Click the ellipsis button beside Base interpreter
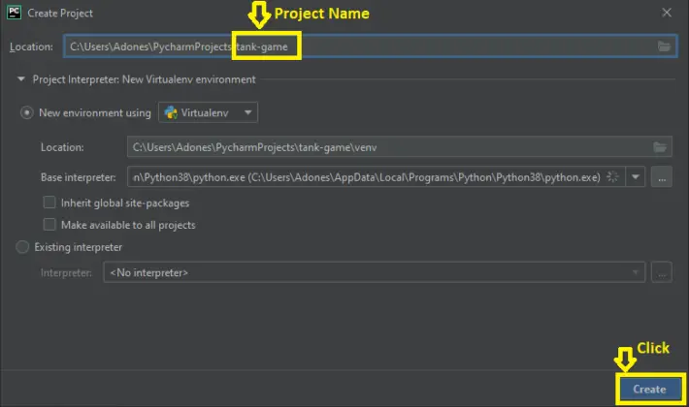The height and width of the screenshot is (407, 689). [x=662, y=177]
